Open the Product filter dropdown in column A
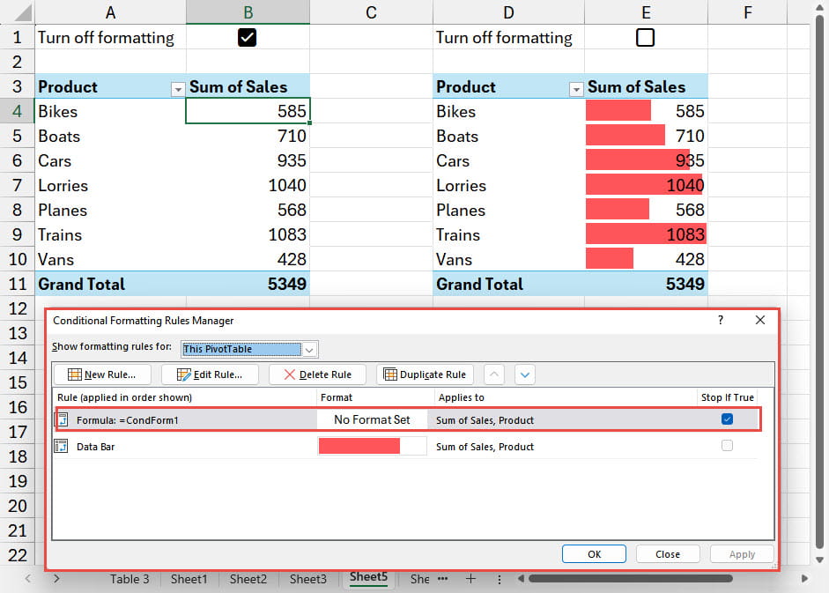 click(x=178, y=88)
